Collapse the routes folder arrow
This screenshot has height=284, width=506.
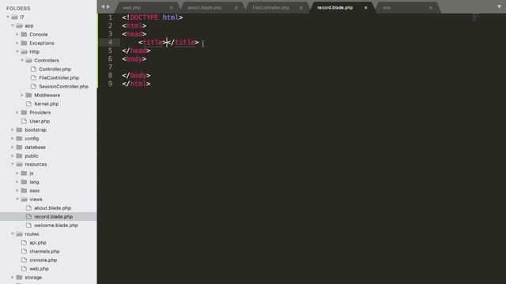tap(13, 234)
